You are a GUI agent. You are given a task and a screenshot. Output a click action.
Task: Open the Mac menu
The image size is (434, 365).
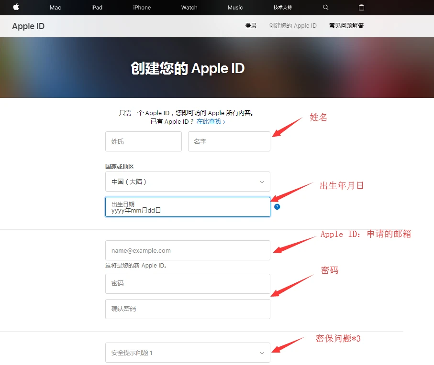click(55, 8)
